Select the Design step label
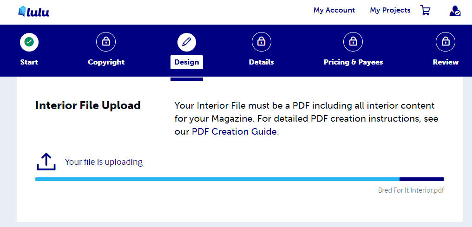The image size is (472, 227). coord(187,62)
